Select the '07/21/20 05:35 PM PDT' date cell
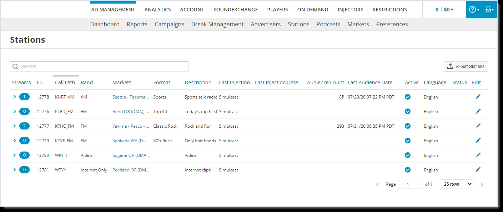 tap(371, 126)
